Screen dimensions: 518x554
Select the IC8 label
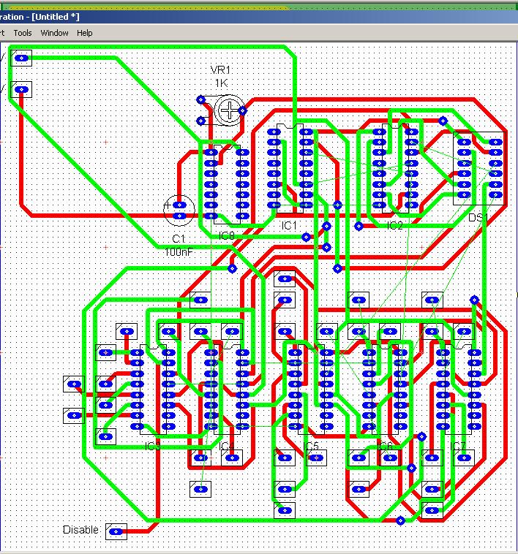coord(226,235)
